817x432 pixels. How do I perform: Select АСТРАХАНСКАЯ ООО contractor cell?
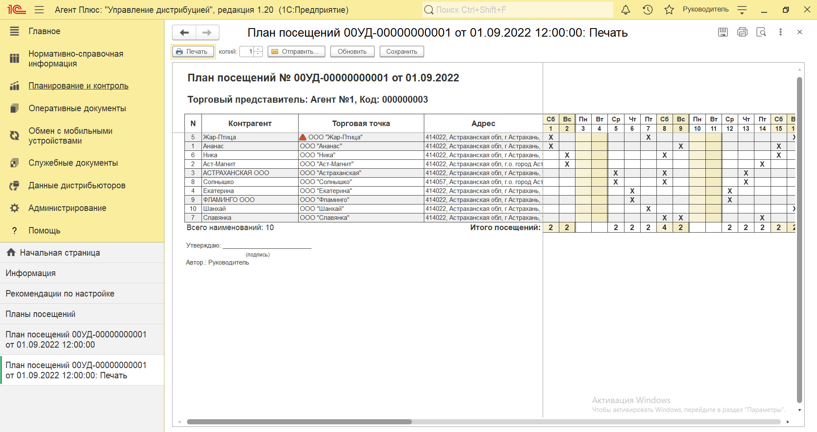(250, 173)
